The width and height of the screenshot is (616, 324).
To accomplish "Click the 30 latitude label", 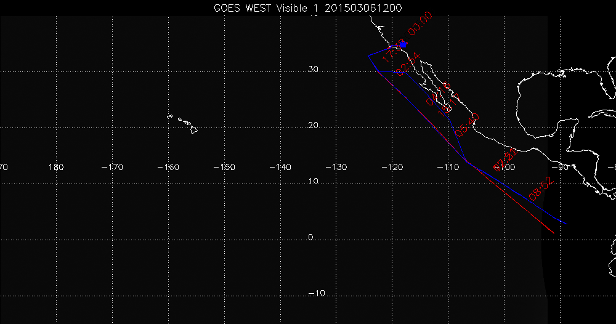I will pyautogui.click(x=313, y=70).
